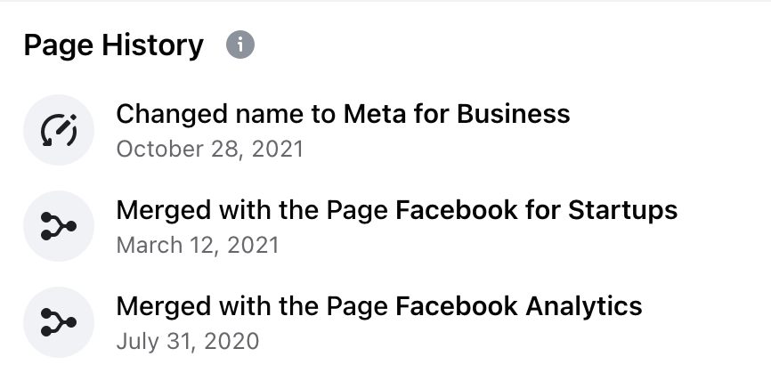Screen dimensions: 771x381
Task: Click the Meta for Business name text
Action: pyautogui.click(x=457, y=114)
